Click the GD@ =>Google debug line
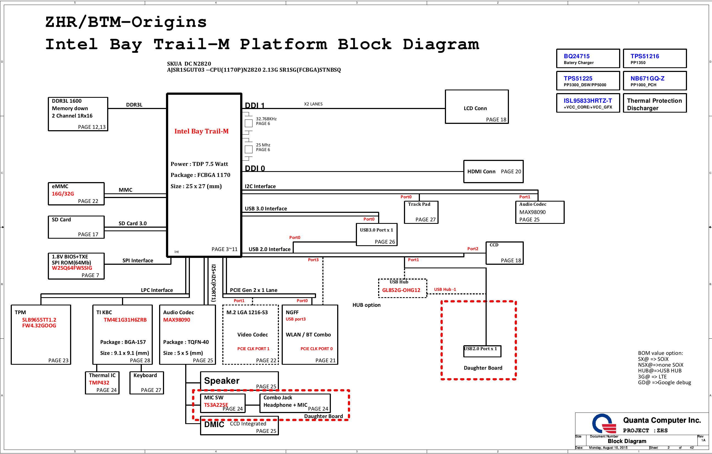Image resolution: width=712 pixels, height=454 pixels. coord(664,383)
